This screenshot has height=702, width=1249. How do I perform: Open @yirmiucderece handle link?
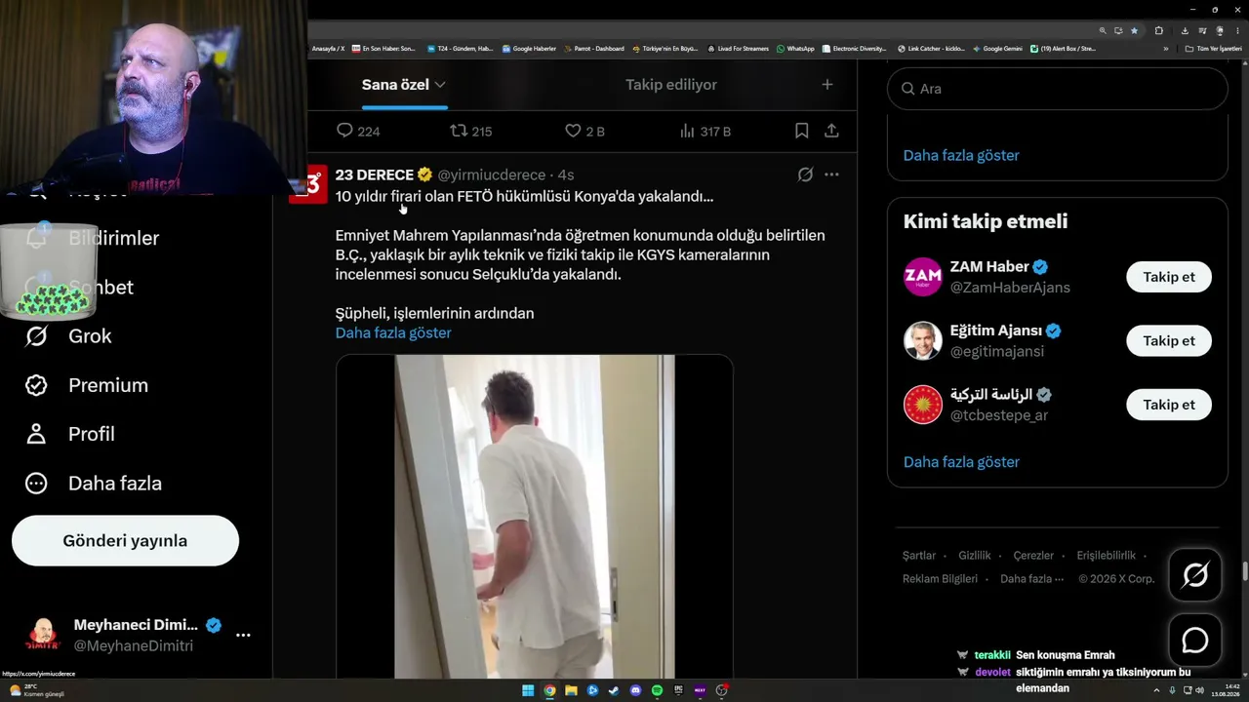(492, 175)
